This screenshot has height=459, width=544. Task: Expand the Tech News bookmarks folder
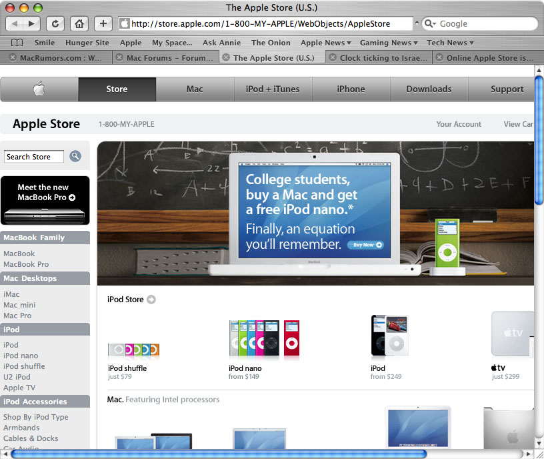450,43
